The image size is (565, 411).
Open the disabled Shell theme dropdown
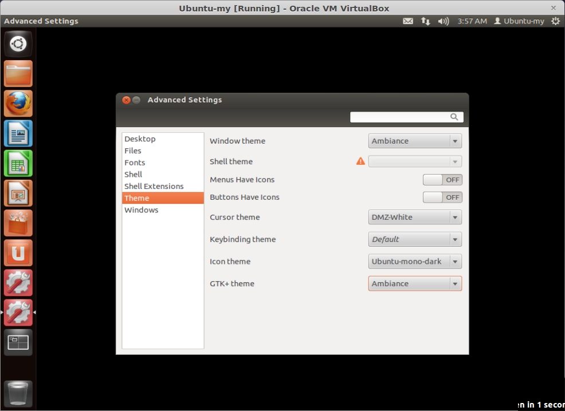[415, 161]
